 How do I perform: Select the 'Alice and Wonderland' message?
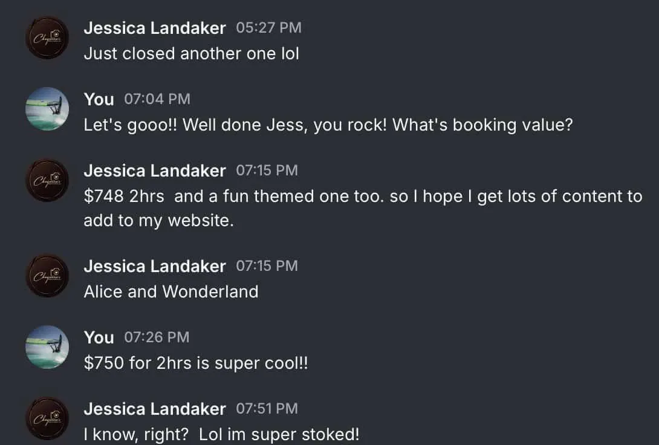[x=171, y=292]
